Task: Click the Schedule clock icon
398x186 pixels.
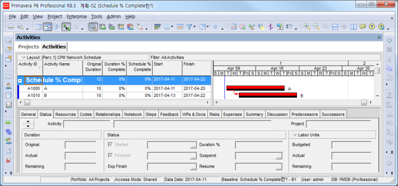Action: [243, 27]
